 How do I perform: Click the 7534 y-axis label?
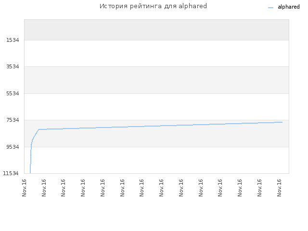pyautogui.click(x=13, y=120)
